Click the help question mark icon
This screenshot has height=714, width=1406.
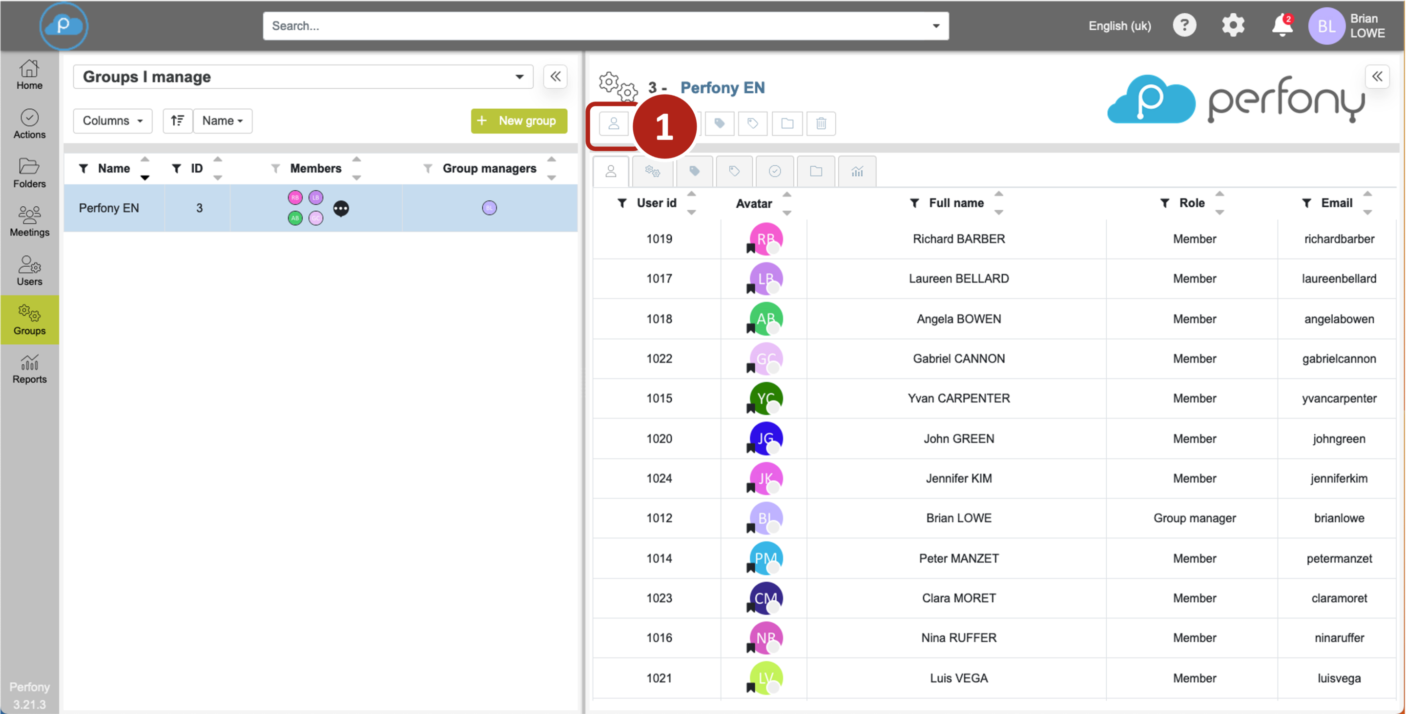pos(1184,26)
